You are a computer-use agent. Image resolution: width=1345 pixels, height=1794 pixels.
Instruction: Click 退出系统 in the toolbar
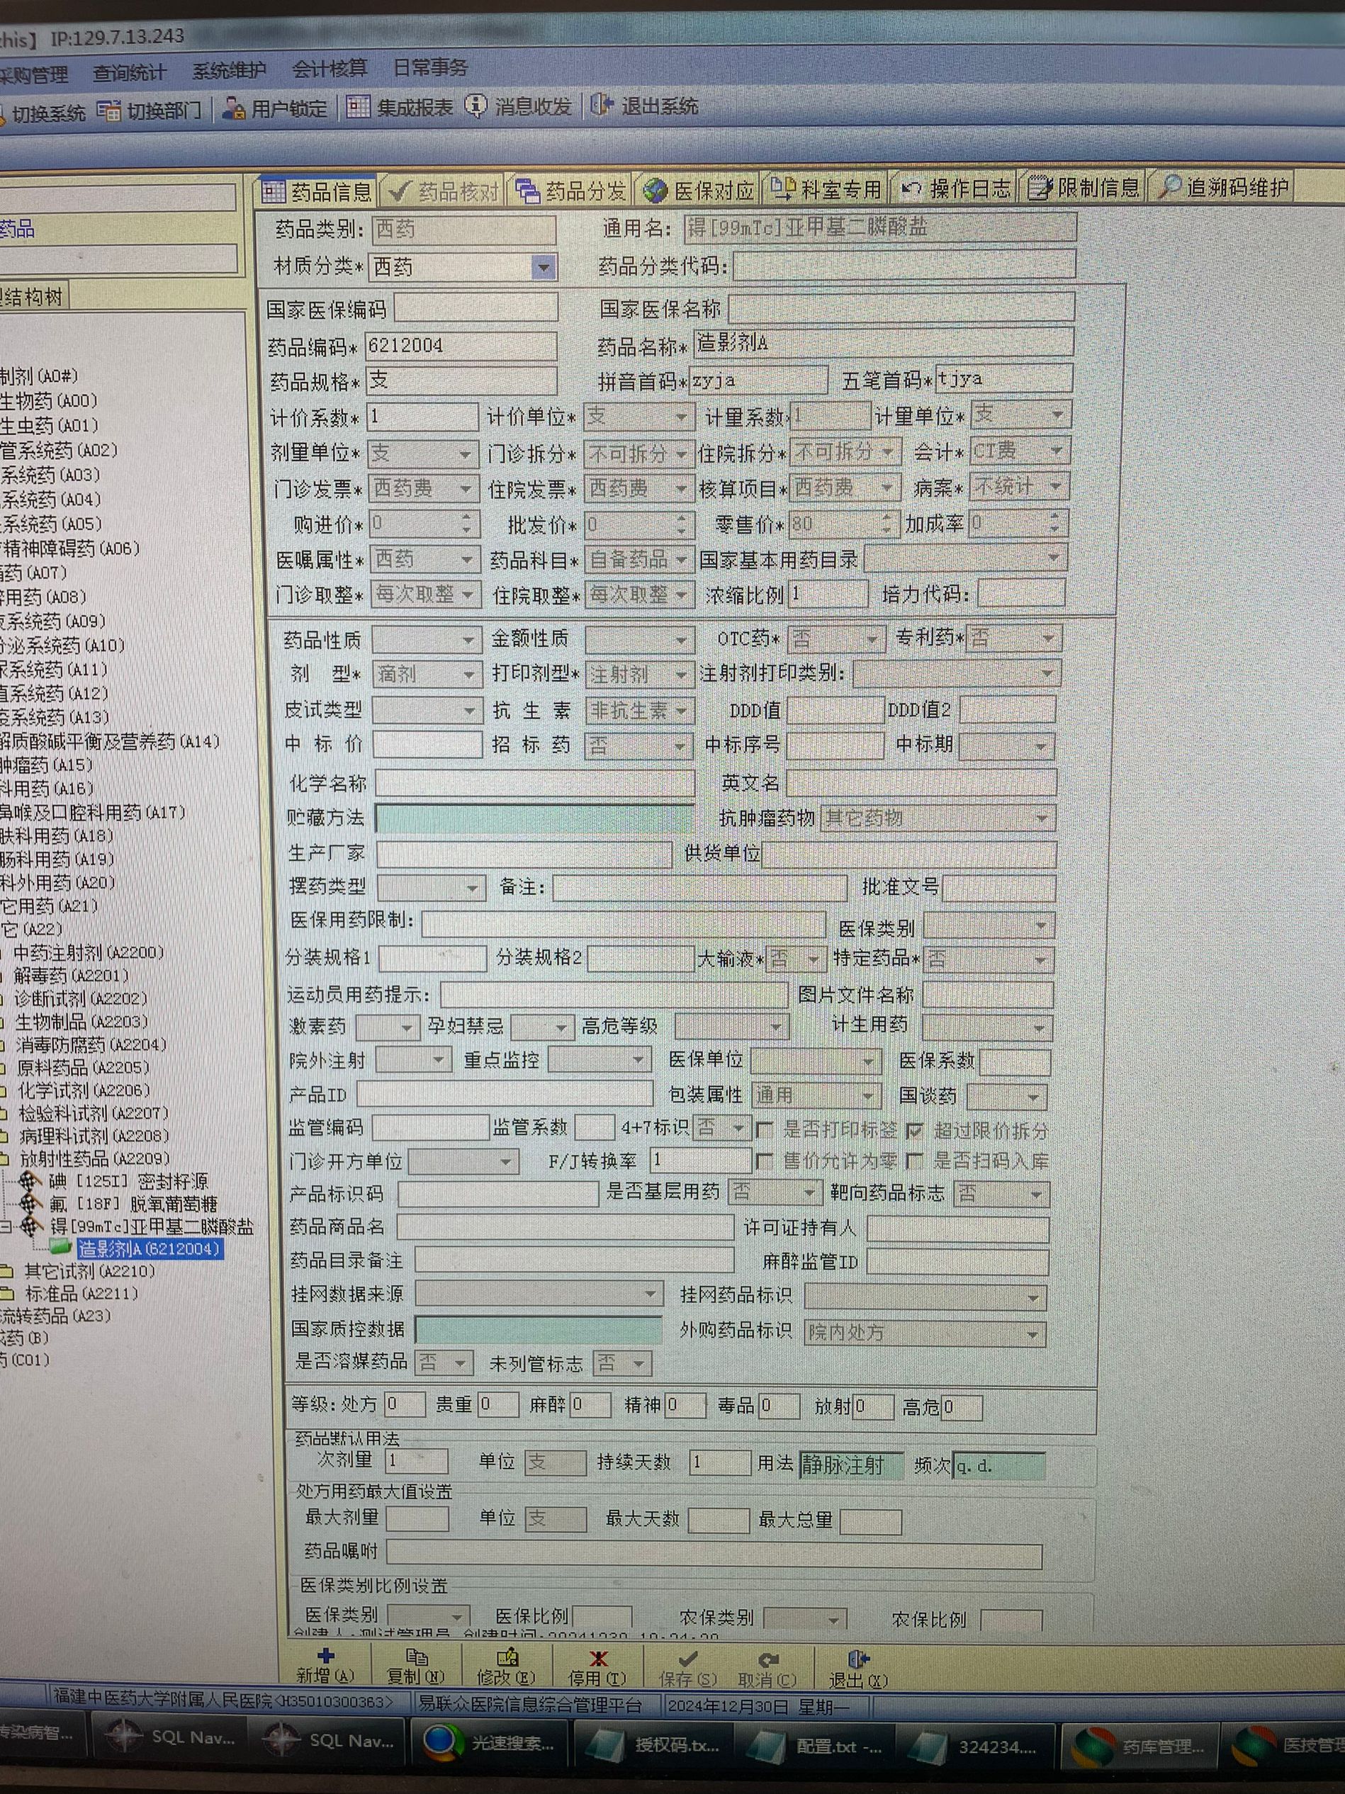point(645,106)
